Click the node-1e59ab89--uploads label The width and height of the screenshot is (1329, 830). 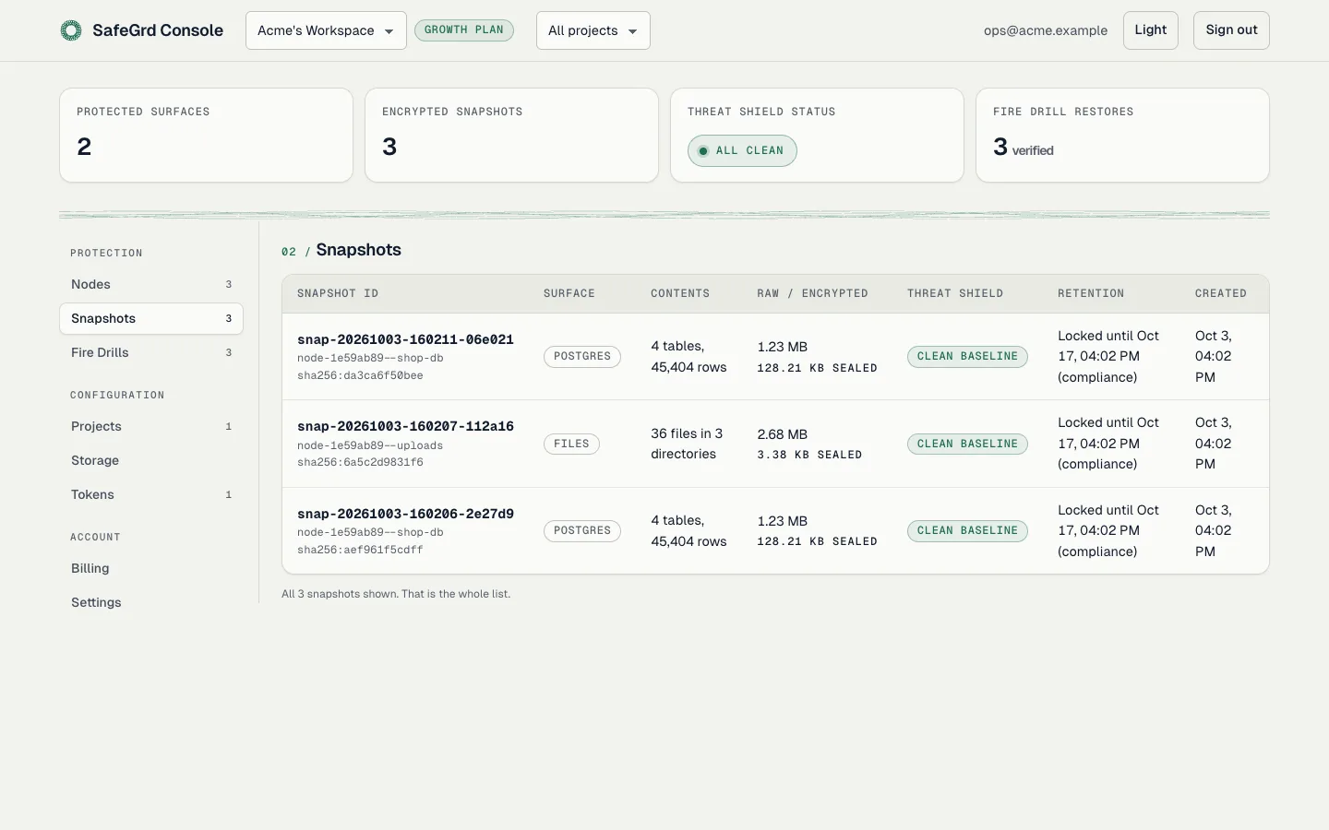click(370, 445)
